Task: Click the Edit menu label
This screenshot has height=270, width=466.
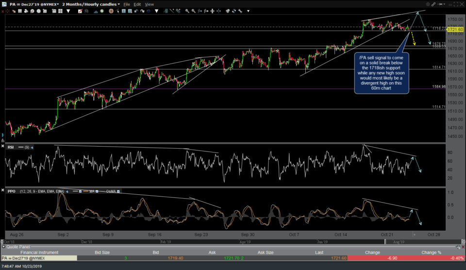Action: 137,4
